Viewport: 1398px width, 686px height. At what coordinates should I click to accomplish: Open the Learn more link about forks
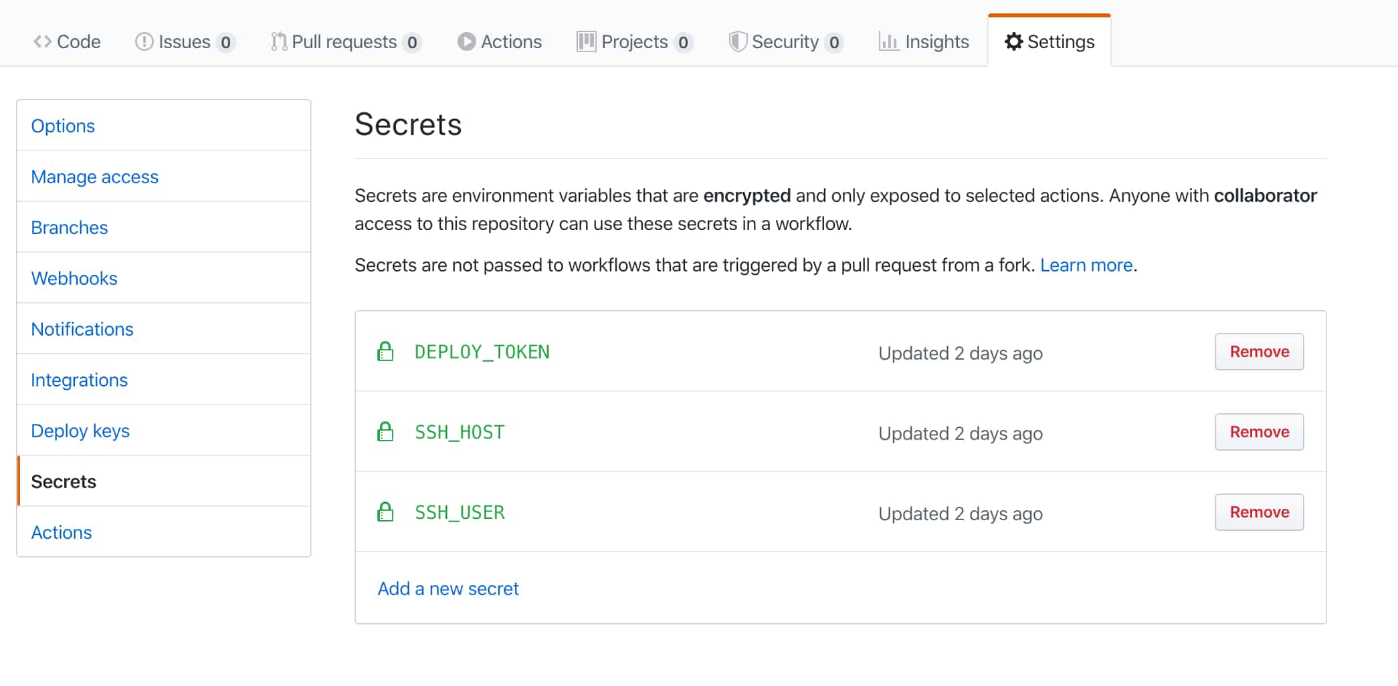(x=1085, y=265)
